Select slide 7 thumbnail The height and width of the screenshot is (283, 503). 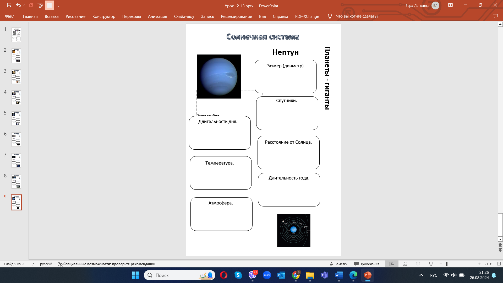[16, 160]
